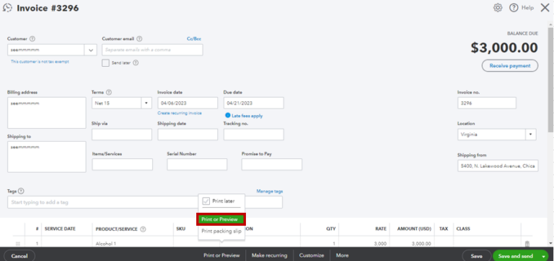Click the Customer email help icon
The image size is (554, 261).
point(139,39)
